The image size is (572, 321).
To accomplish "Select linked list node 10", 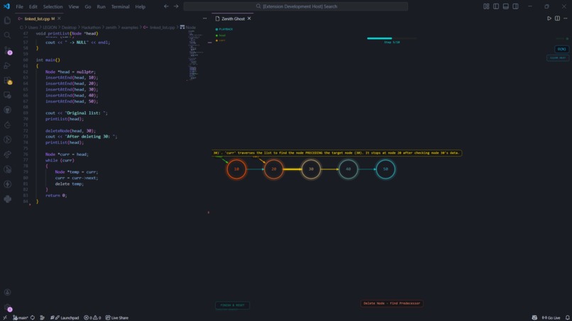I will tap(236, 169).
